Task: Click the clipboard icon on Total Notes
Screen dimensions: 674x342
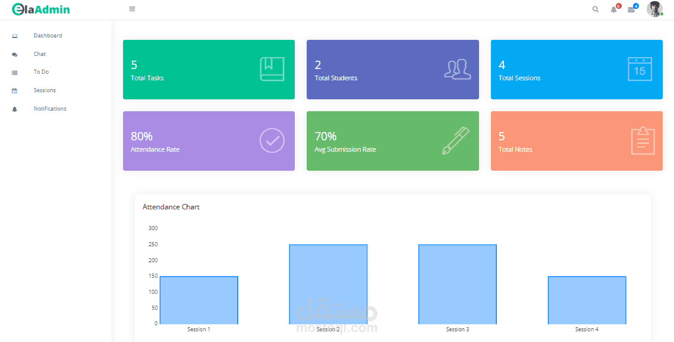Action: (643, 141)
